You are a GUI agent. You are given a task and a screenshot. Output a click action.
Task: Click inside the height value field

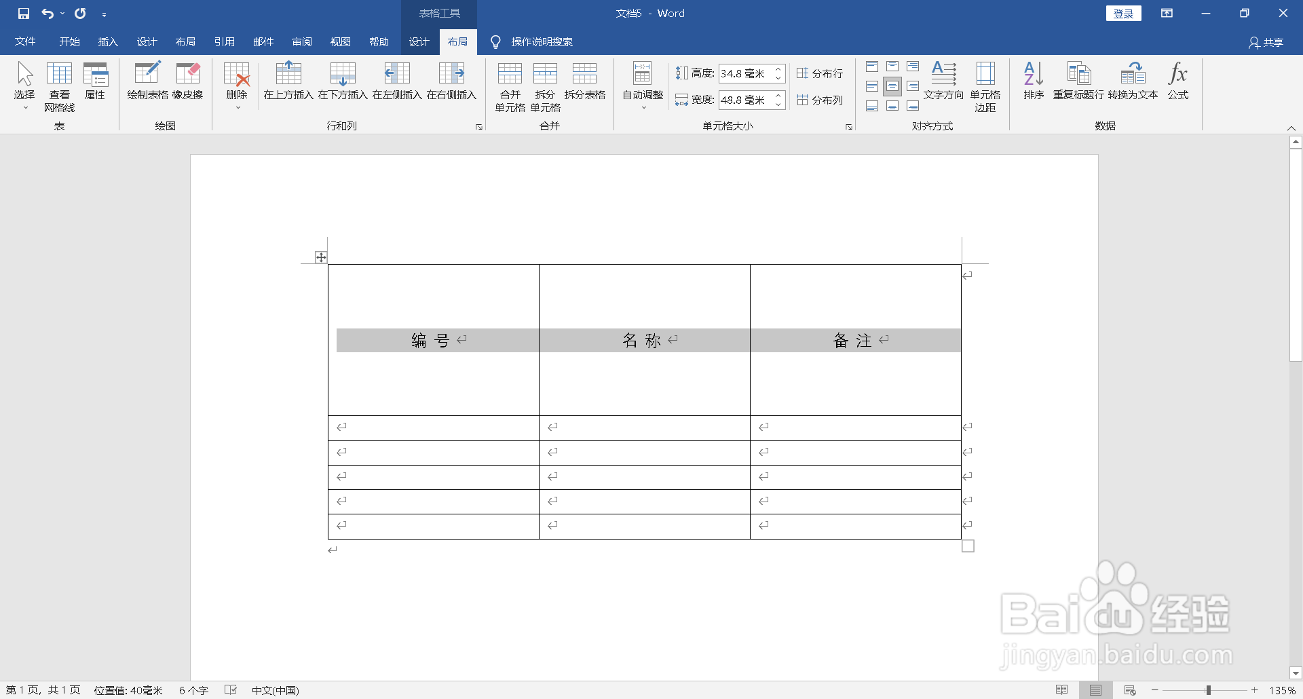click(747, 73)
